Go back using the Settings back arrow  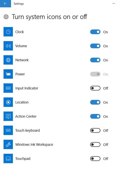coord(5,3)
